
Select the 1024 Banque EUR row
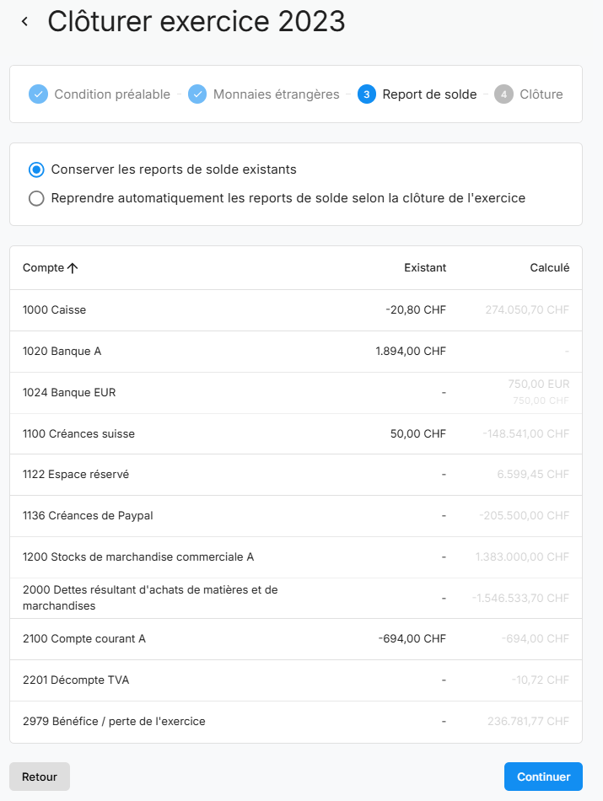point(69,393)
